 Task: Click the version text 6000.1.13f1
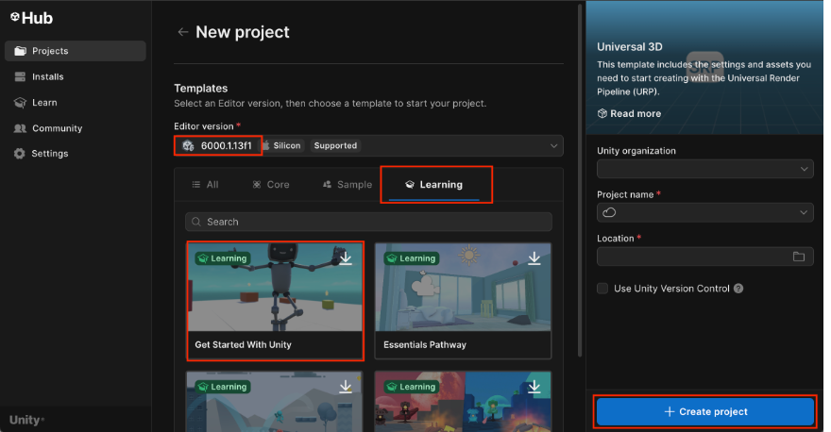click(x=227, y=145)
